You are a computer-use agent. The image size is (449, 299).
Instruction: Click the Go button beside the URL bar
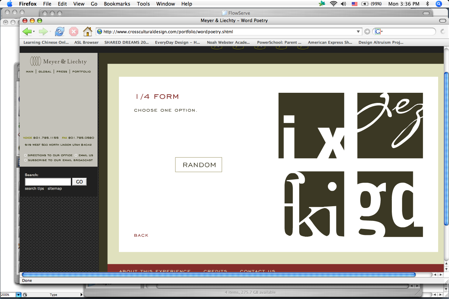(x=367, y=32)
